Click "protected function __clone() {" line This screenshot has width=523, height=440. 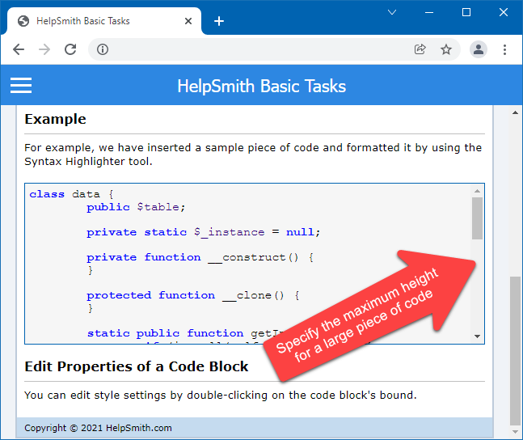[193, 295]
